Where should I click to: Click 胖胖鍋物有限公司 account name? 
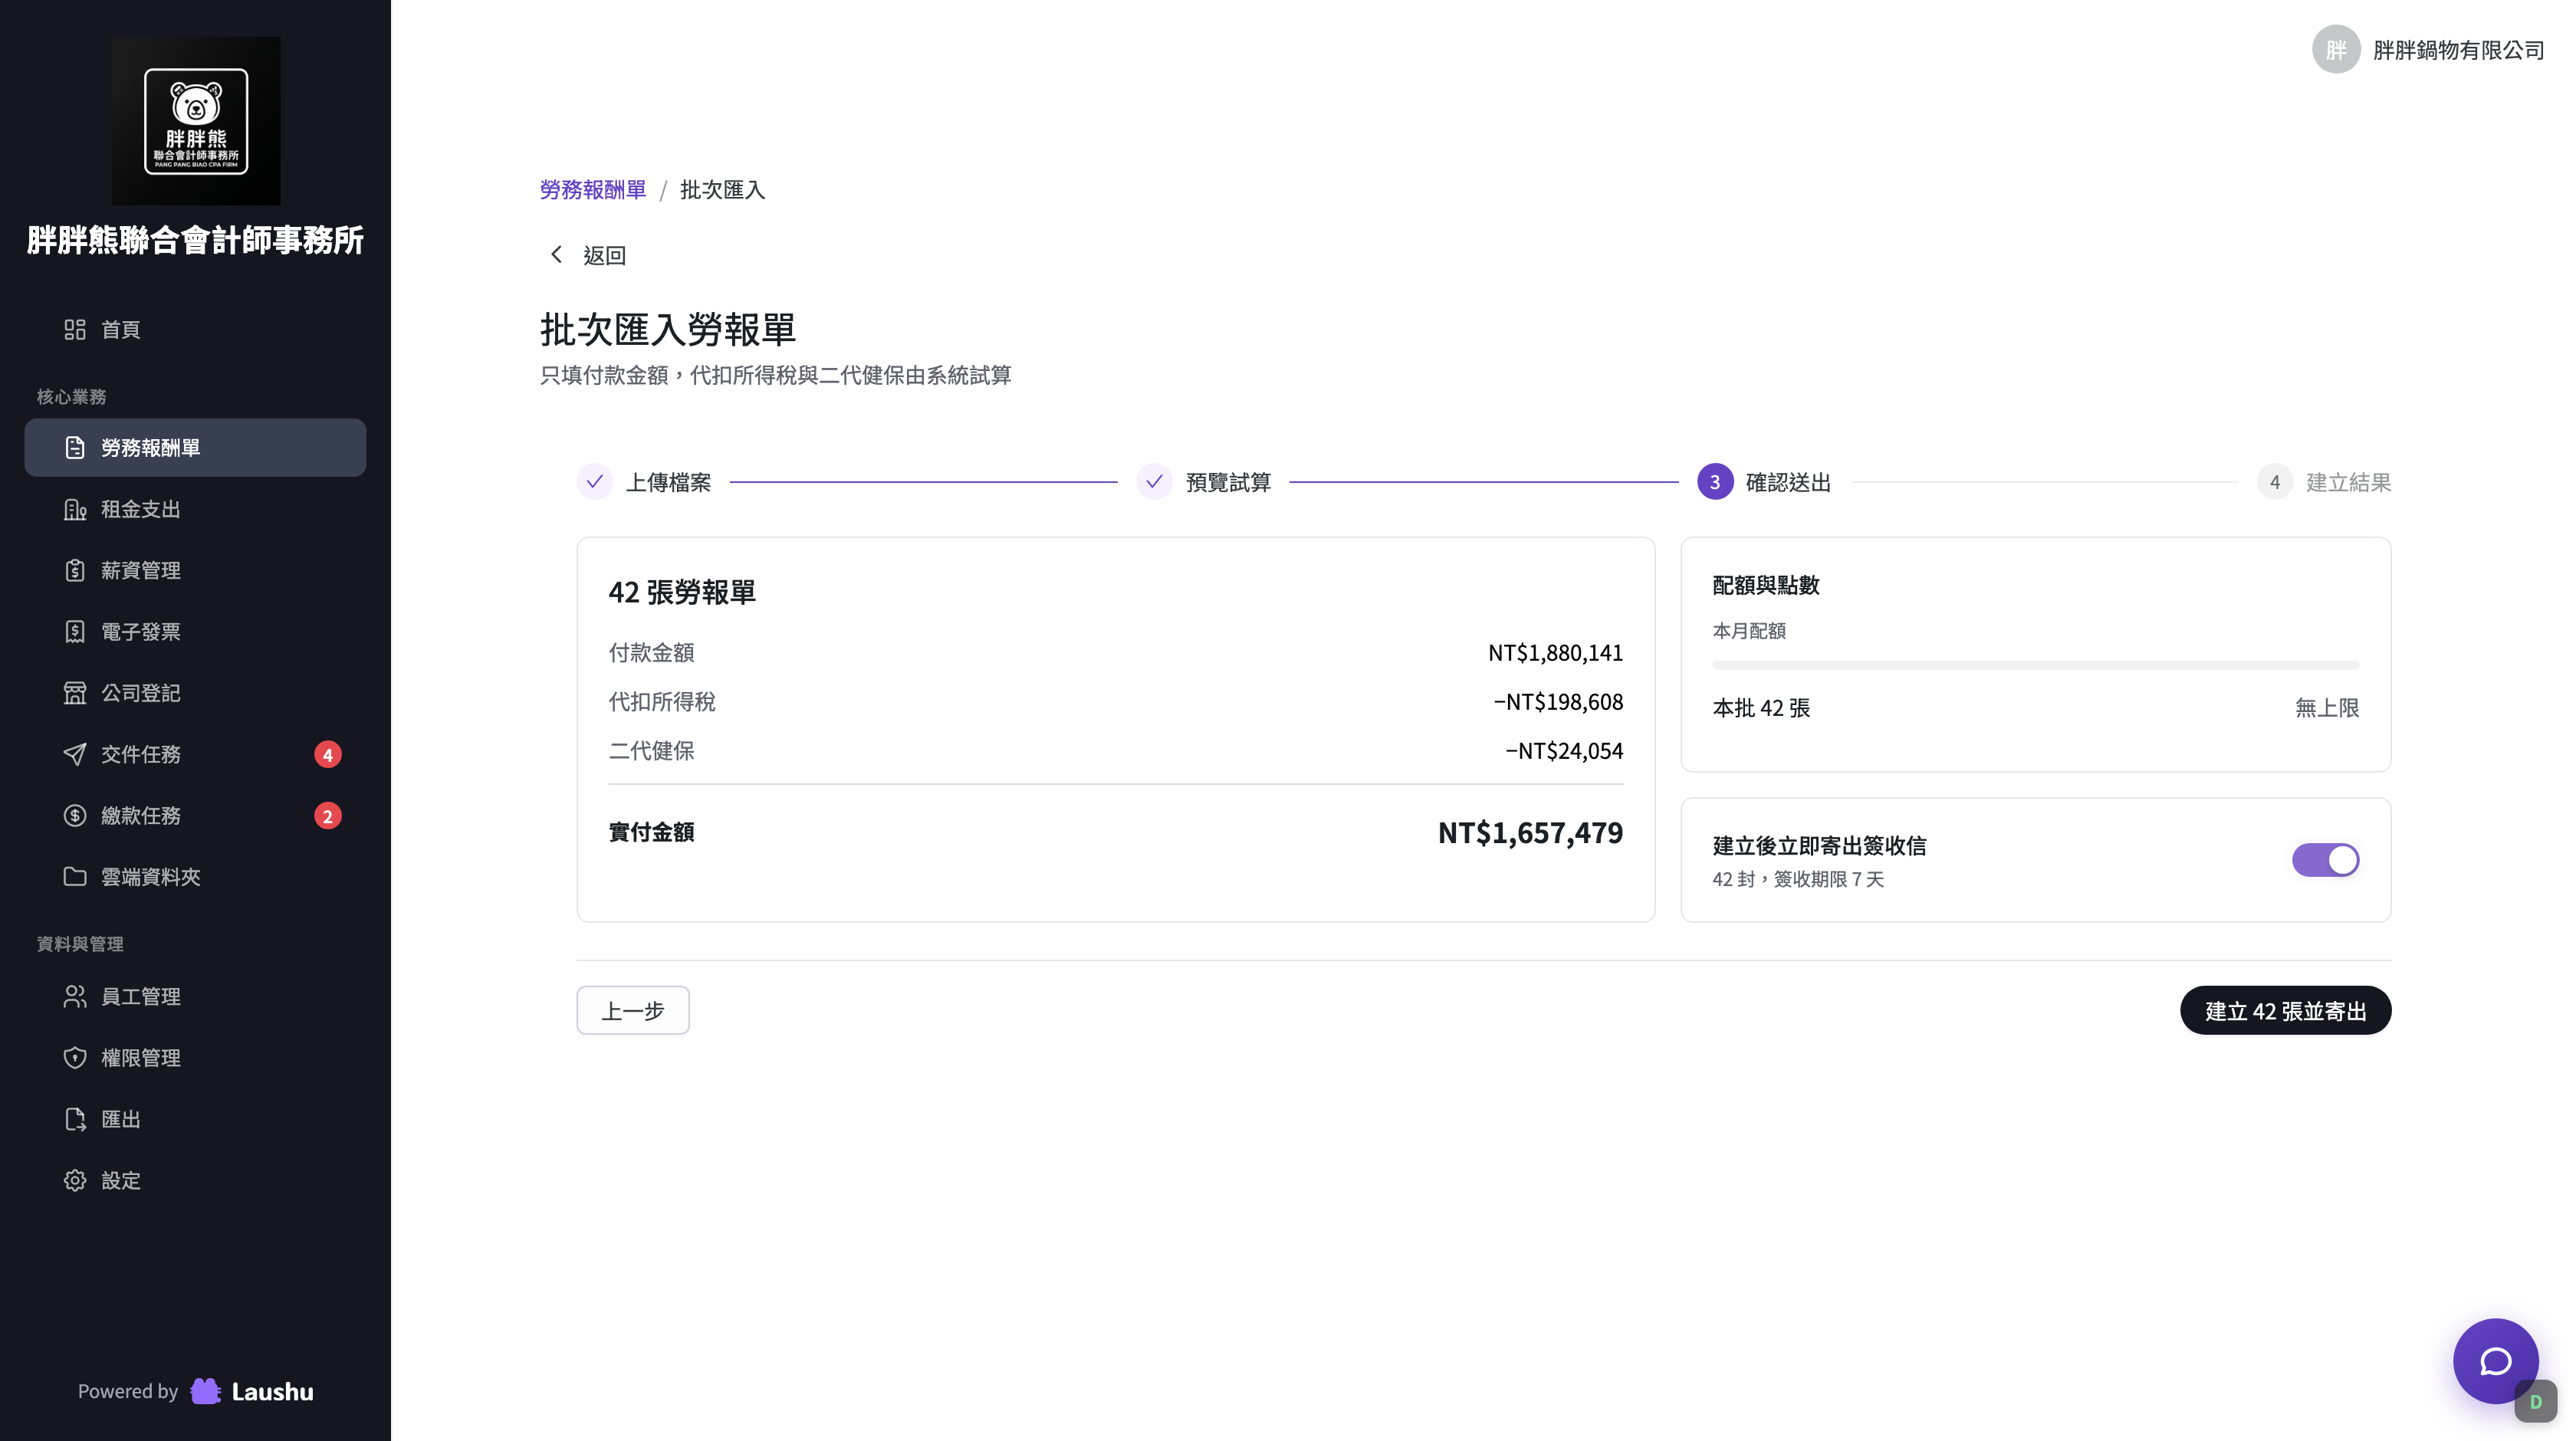tap(2459, 50)
